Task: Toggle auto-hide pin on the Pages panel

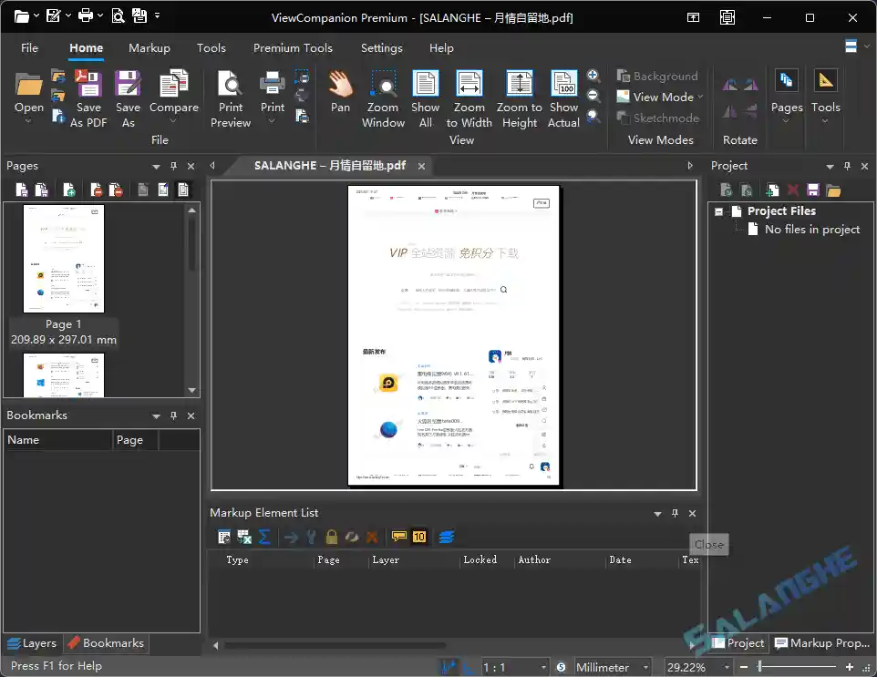Action: (172, 166)
